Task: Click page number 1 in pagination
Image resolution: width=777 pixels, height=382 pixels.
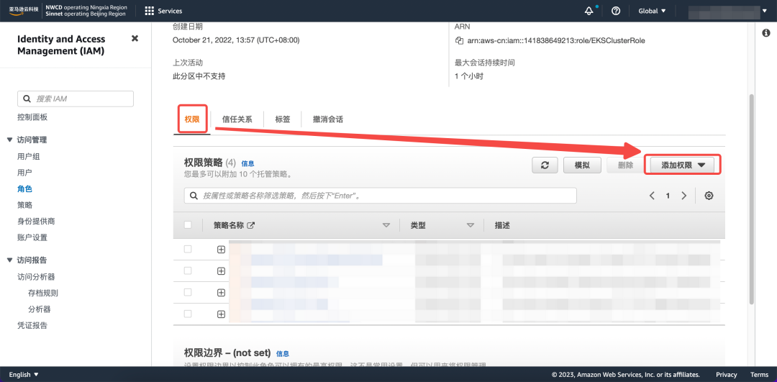Action: tap(668, 196)
